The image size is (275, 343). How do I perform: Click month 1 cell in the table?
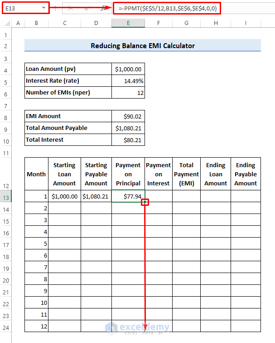tap(36, 196)
